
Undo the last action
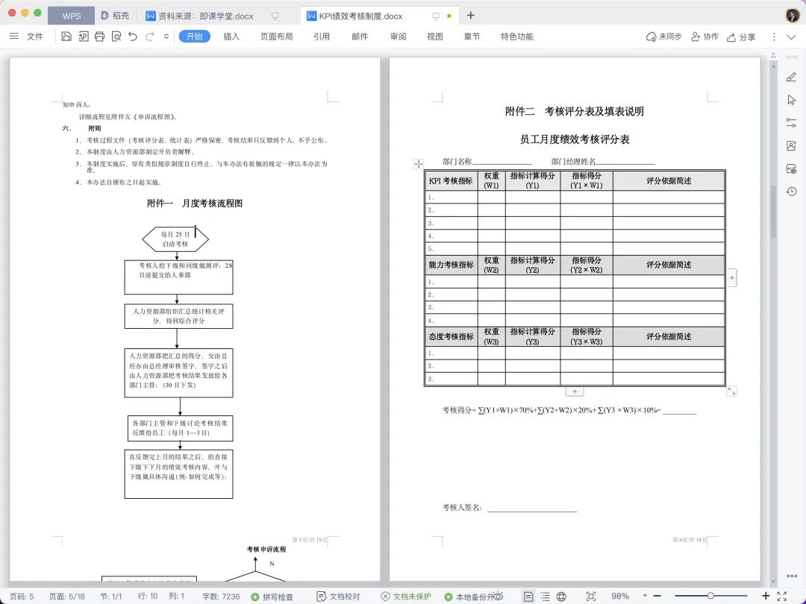133,37
